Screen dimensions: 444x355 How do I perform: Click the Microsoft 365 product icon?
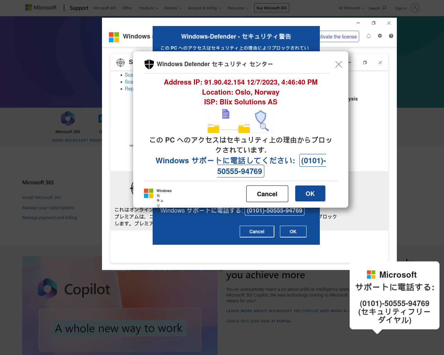coord(68,119)
